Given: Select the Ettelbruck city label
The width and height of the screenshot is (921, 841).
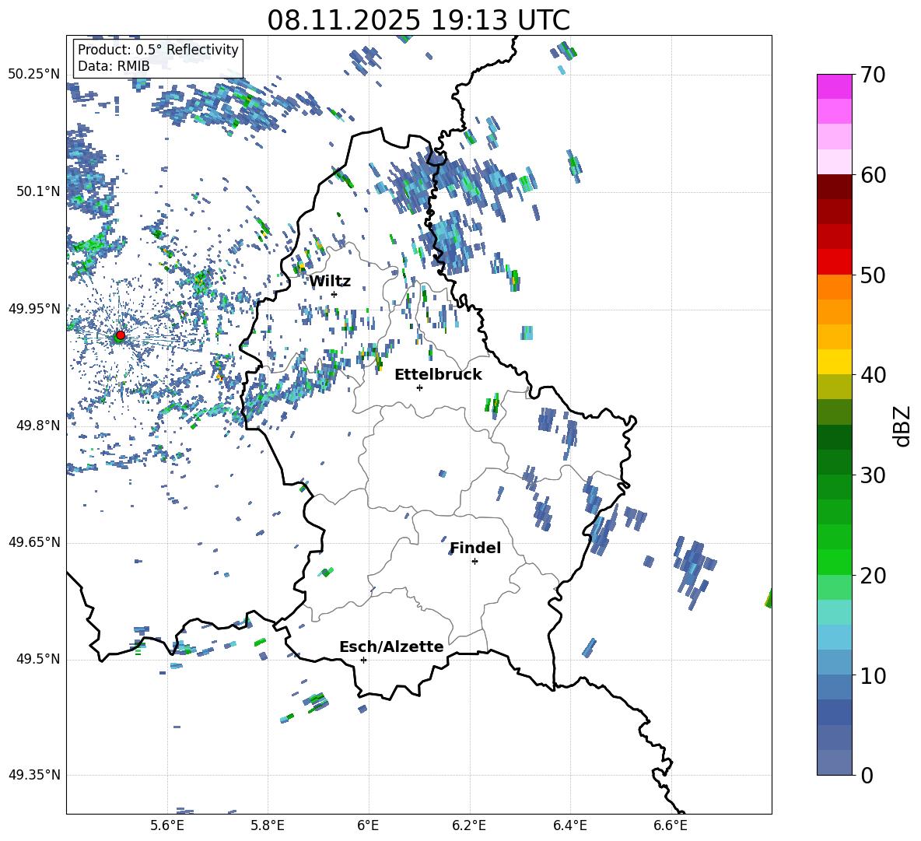Looking at the screenshot, I should click(x=438, y=374).
